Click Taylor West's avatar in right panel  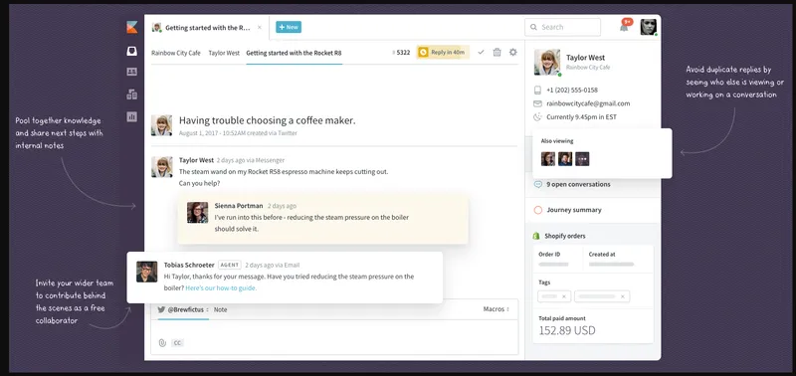(x=547, y=62)
